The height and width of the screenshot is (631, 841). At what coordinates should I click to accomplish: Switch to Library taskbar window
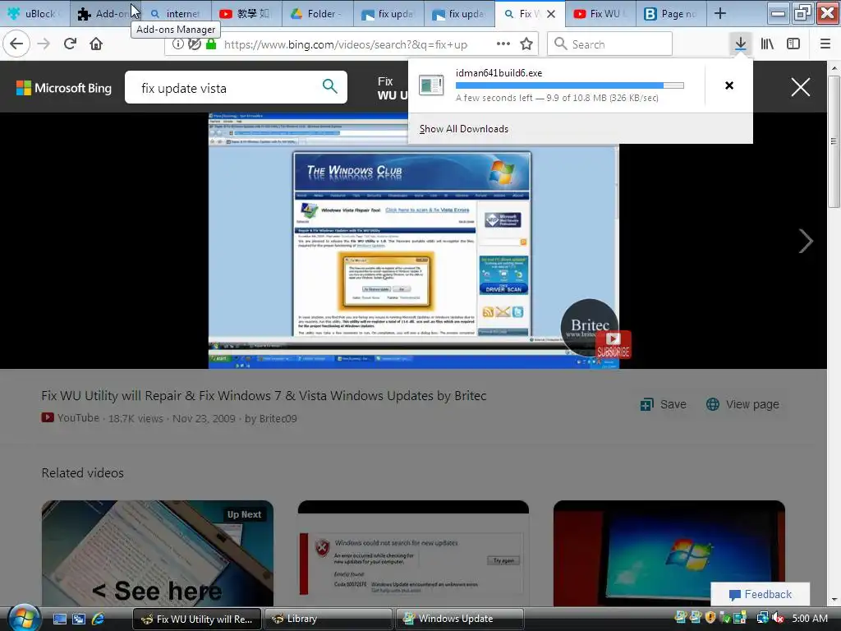click(329, 619)
